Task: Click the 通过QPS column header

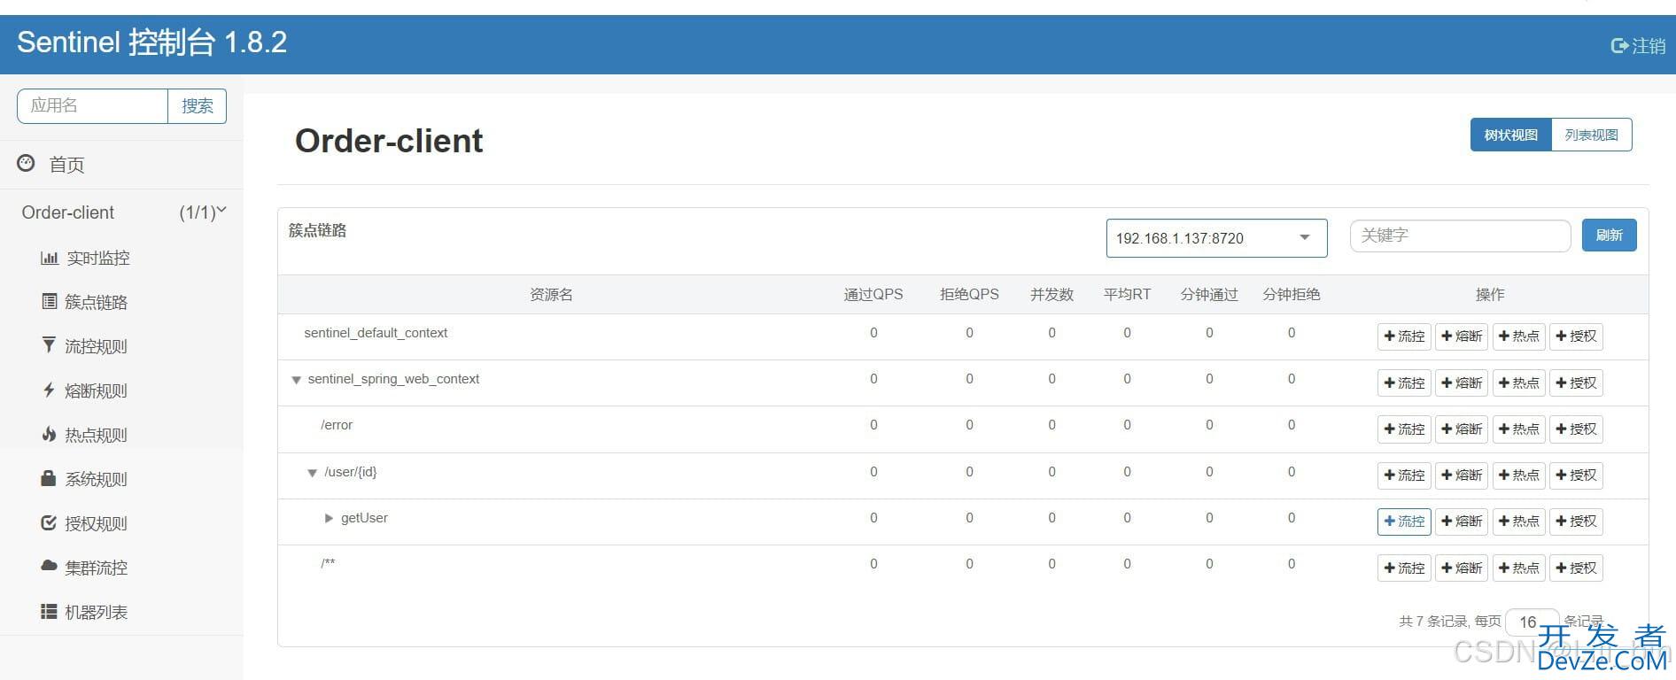Action: coord(873,295)
